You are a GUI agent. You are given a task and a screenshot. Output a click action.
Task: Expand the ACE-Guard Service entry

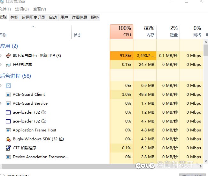pyautogui.click(x=1, y=103)
